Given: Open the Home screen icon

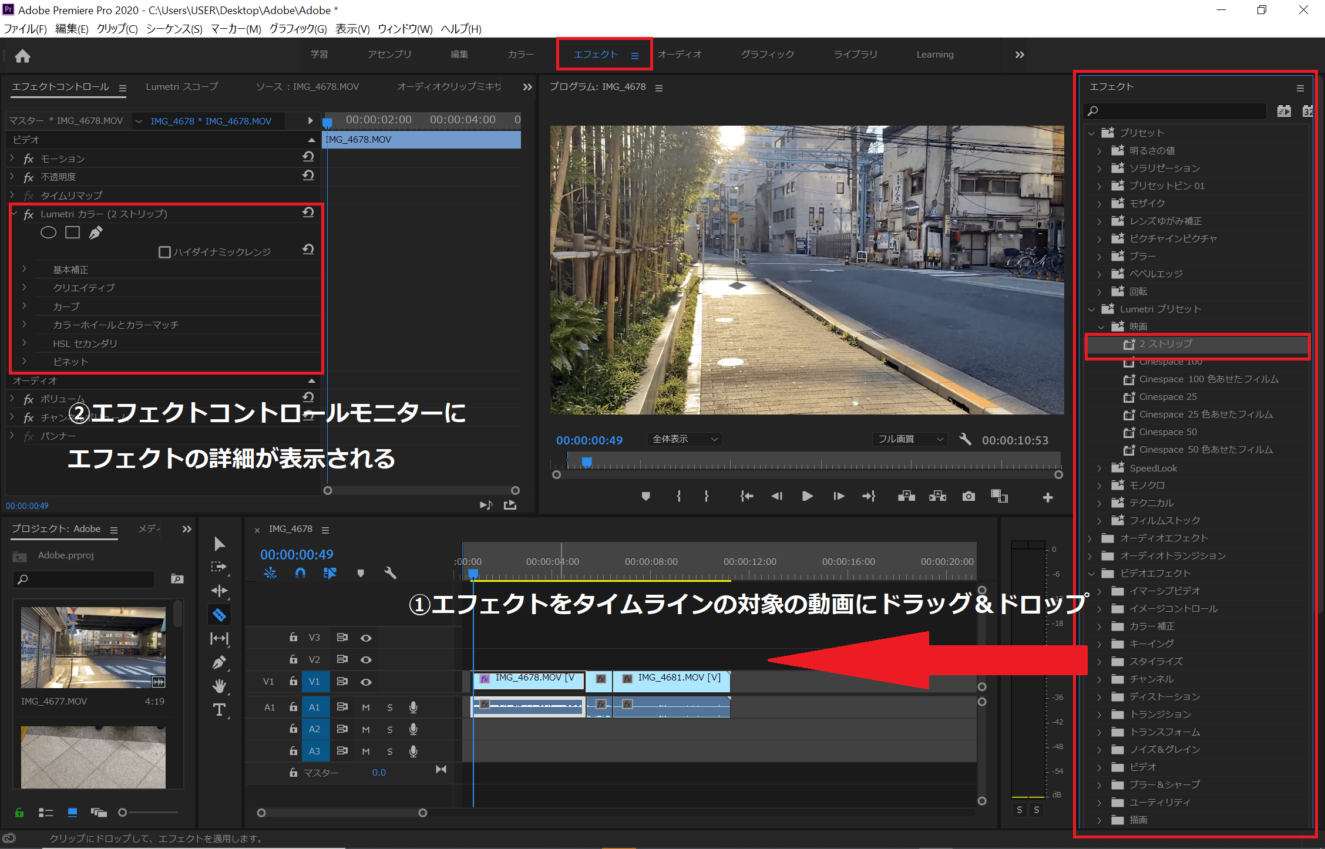Looking at the screenshot, I should [22, 56].
